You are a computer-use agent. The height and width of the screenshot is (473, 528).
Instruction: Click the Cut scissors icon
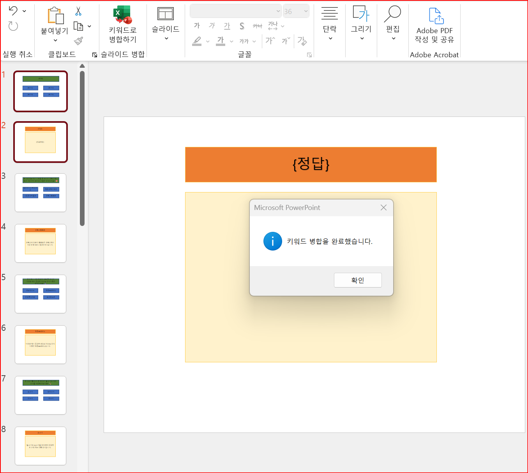pos(78,11)
